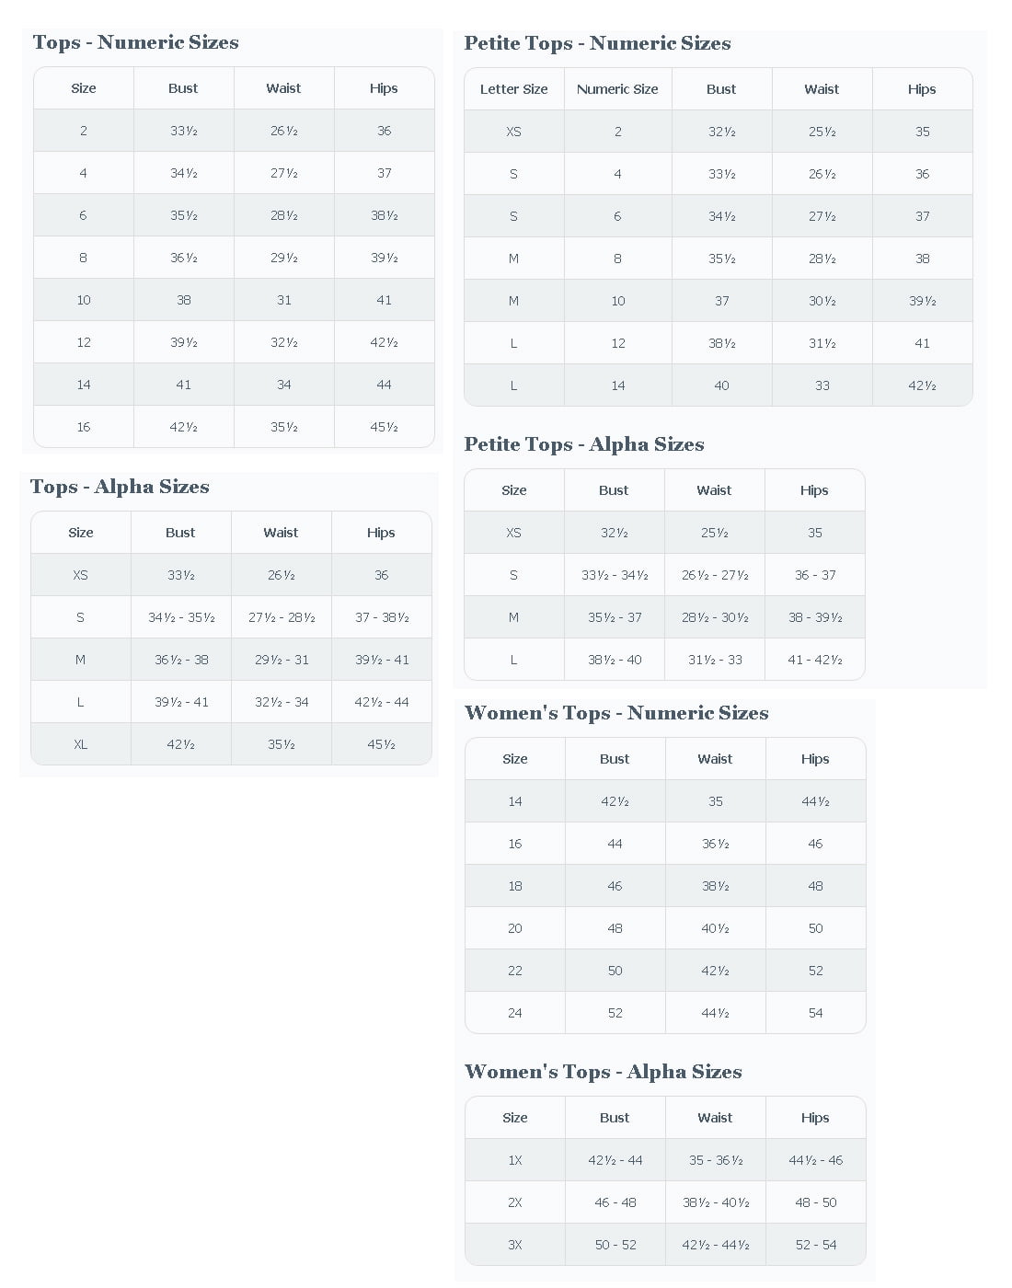1012x1288 pixels.
Task: Select the 1X size cell
Action: tap(515, 1160)
